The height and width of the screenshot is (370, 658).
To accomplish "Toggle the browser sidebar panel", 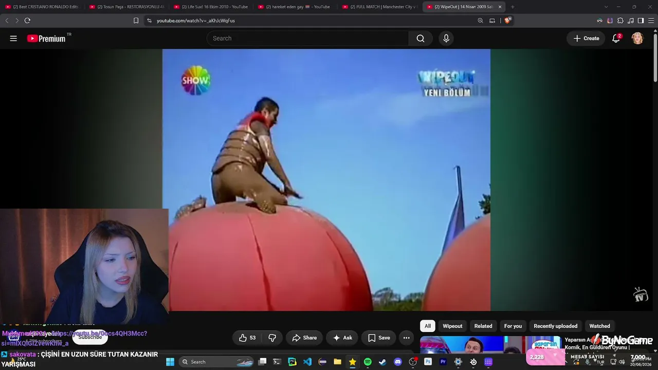I will tap(641, 21).
